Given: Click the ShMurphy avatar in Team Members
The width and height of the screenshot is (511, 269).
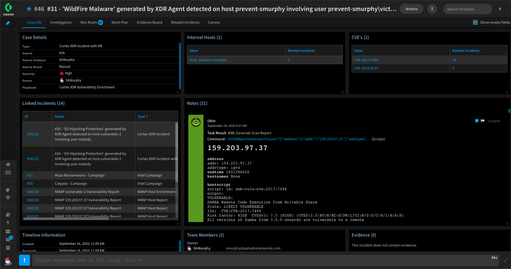Looking at the screenshot, I should click(189, 248).
